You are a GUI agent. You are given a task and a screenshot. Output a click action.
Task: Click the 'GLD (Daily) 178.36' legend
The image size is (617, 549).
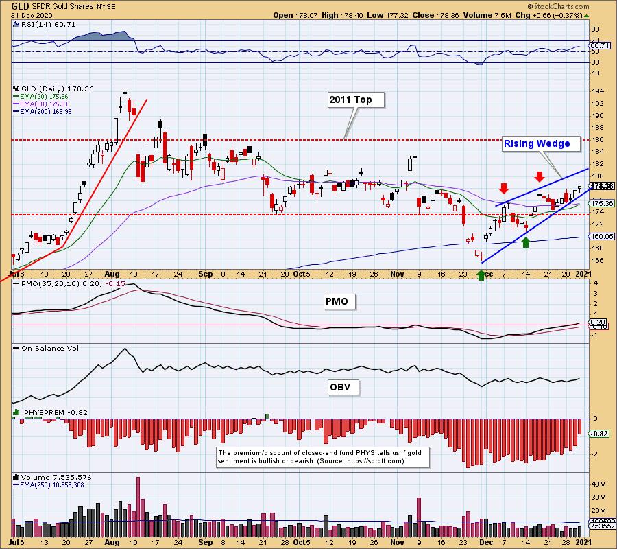pyautogui.click(x=58, y=89)
